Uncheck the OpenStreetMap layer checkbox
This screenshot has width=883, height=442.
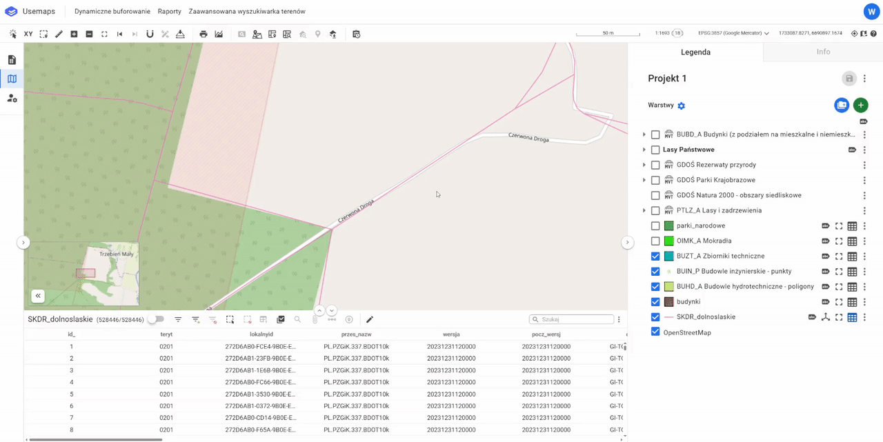click(655, 332)
